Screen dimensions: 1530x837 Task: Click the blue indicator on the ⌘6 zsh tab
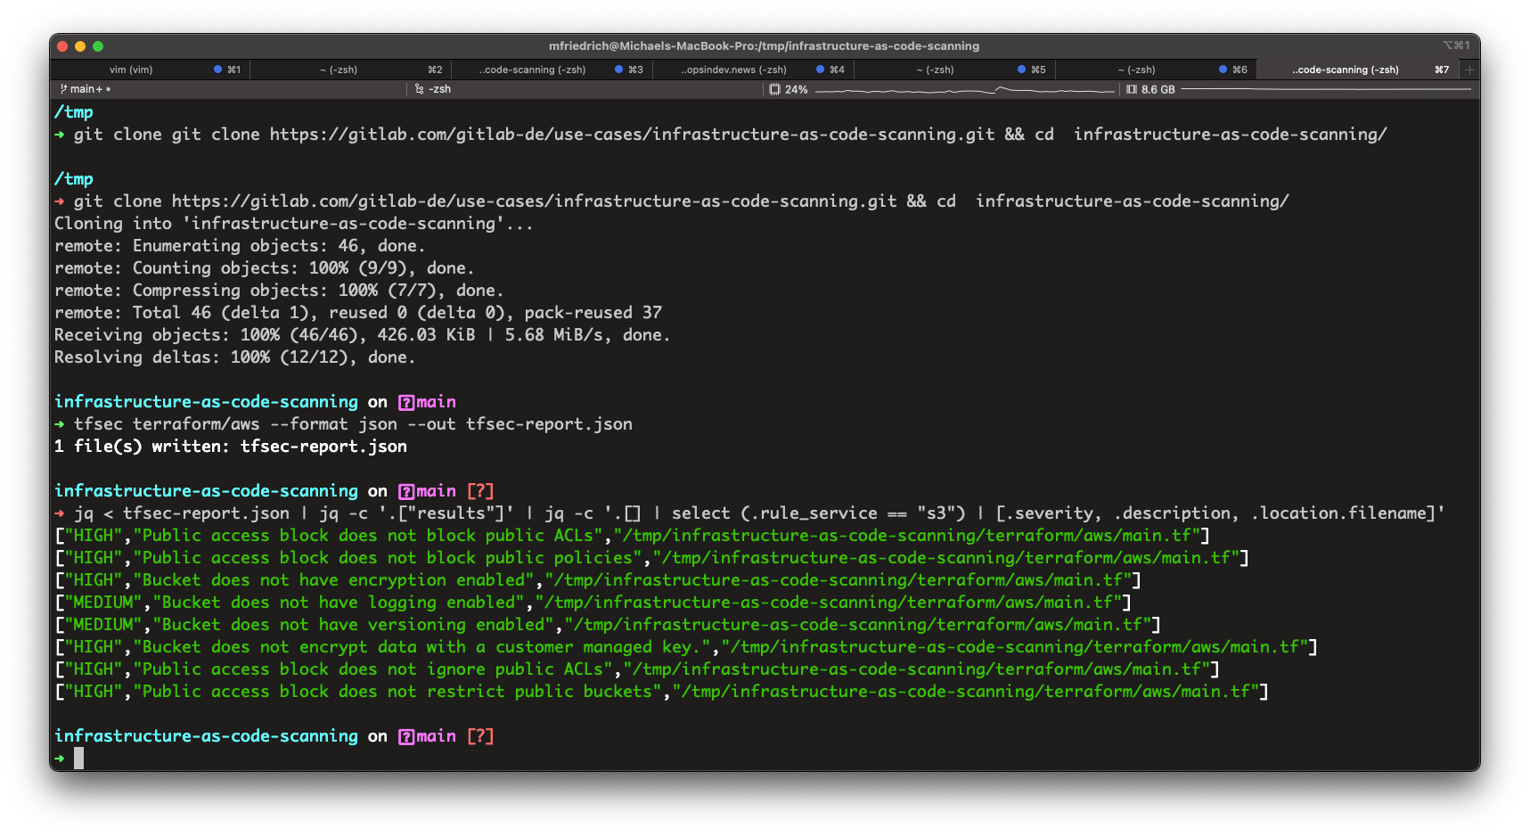[1221, 69]
